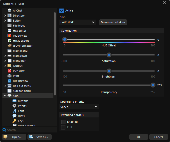Click the PDF view icon
Image resolution: width=170 pixels, height=142 pixels.
point(9,71)
